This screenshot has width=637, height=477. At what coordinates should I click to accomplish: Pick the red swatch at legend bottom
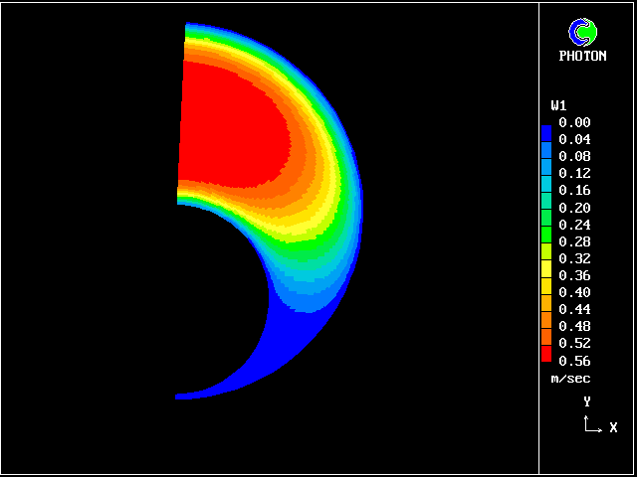tap(545, 353)
